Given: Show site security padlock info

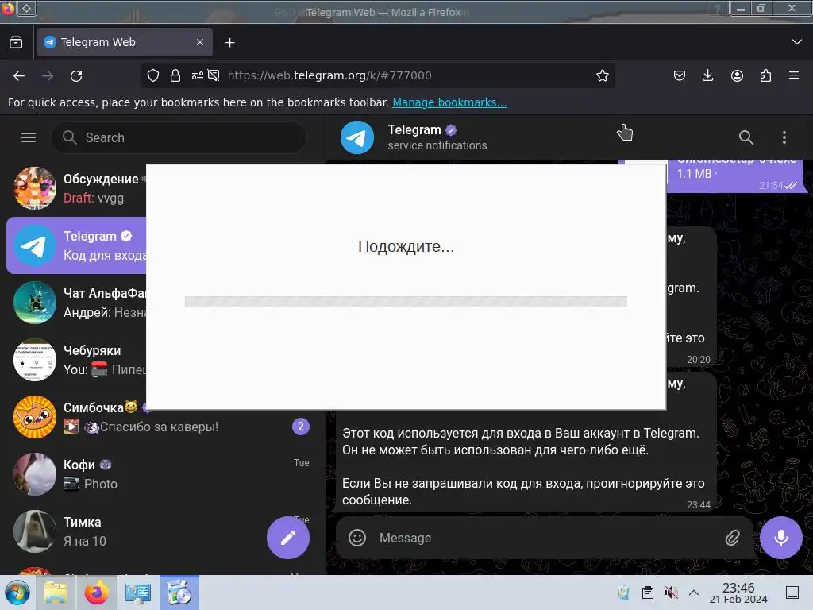Looking at the screenshot, I should point(175,75).
